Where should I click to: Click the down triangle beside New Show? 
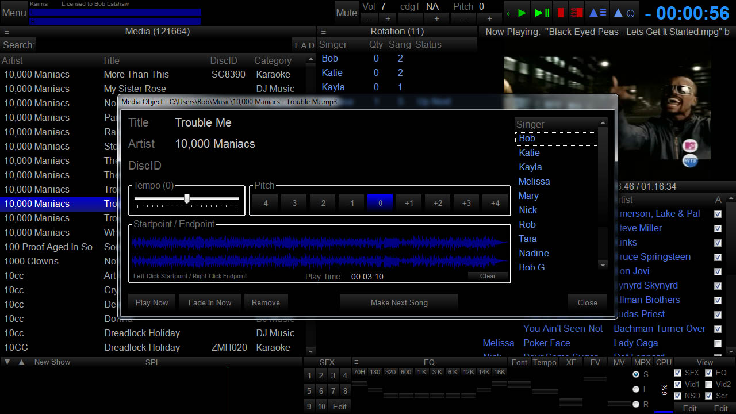7,362
